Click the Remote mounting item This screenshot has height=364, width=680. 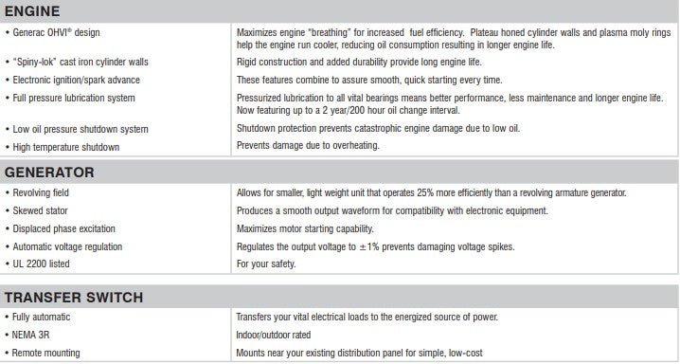click(45, 354)
